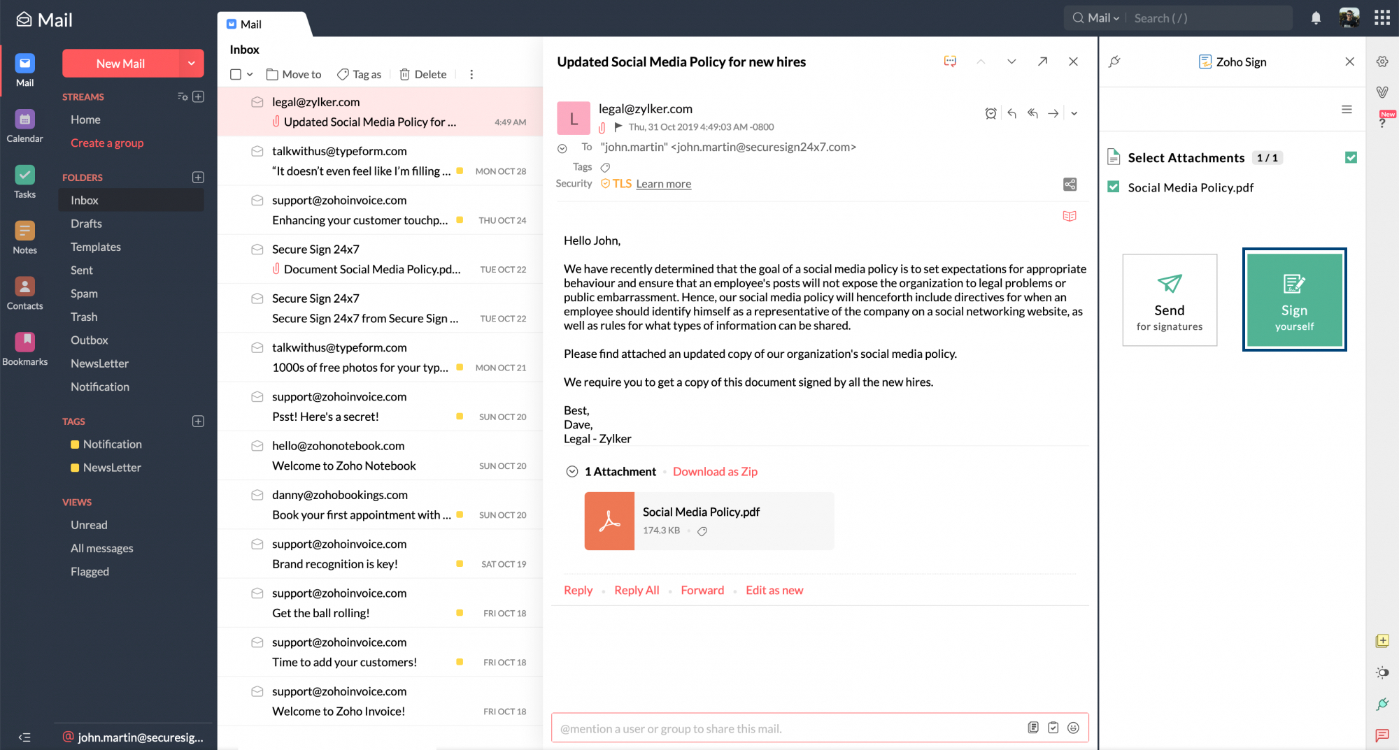The image size is (1399, 750).
Task: Uncheck the Social Media Policy.pdf attachment
Action: pos(1113,187)
